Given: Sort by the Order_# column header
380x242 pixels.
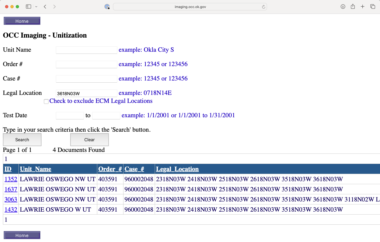Looking at the screenshot, I should tap(110, 169).
